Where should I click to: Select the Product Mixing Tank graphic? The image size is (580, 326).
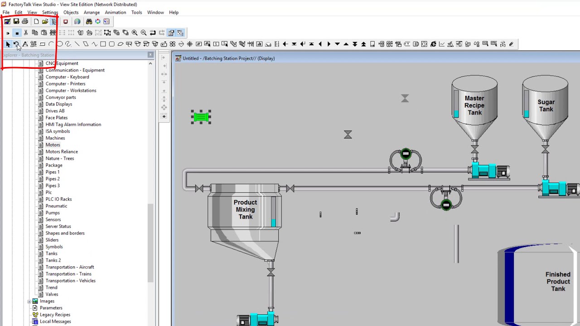click(x=245, y=221)
